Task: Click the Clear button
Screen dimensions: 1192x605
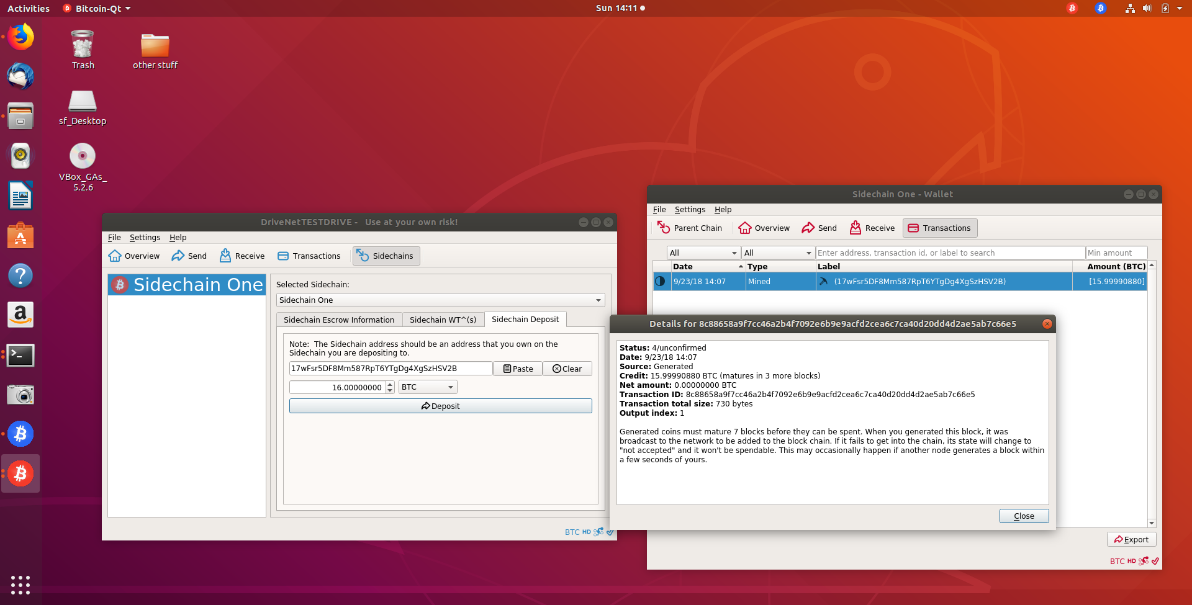Action: pos(567,369)
